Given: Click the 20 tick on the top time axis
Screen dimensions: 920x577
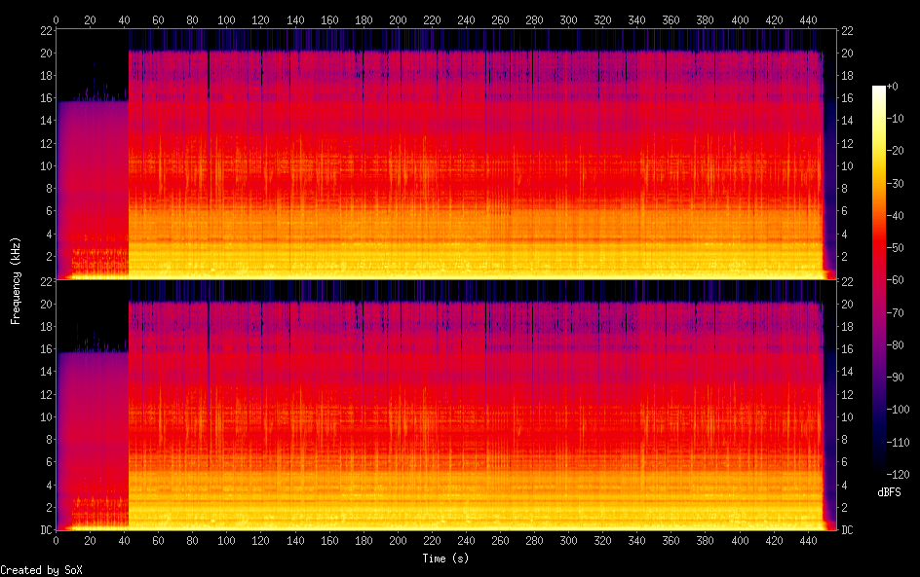Looking at the screenshot, I should 90,19.
